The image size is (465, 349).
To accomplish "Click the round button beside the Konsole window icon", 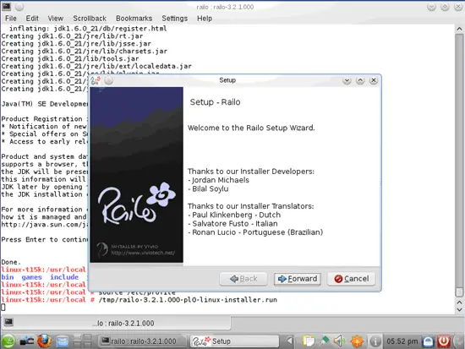I will pos(19,7).
